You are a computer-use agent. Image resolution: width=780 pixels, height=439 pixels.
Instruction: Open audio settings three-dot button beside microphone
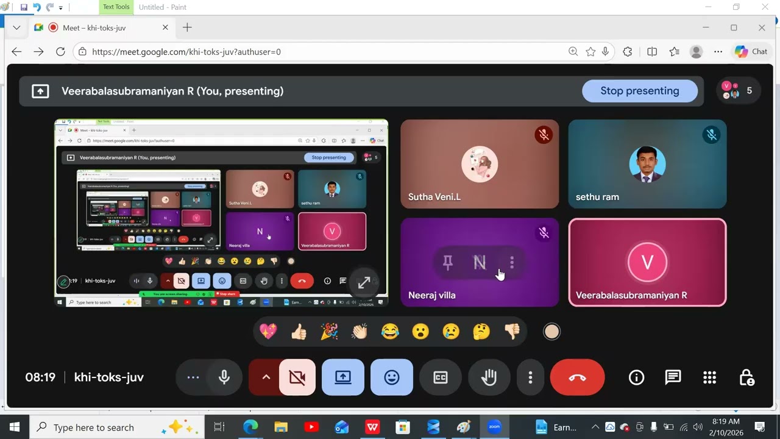193,377
